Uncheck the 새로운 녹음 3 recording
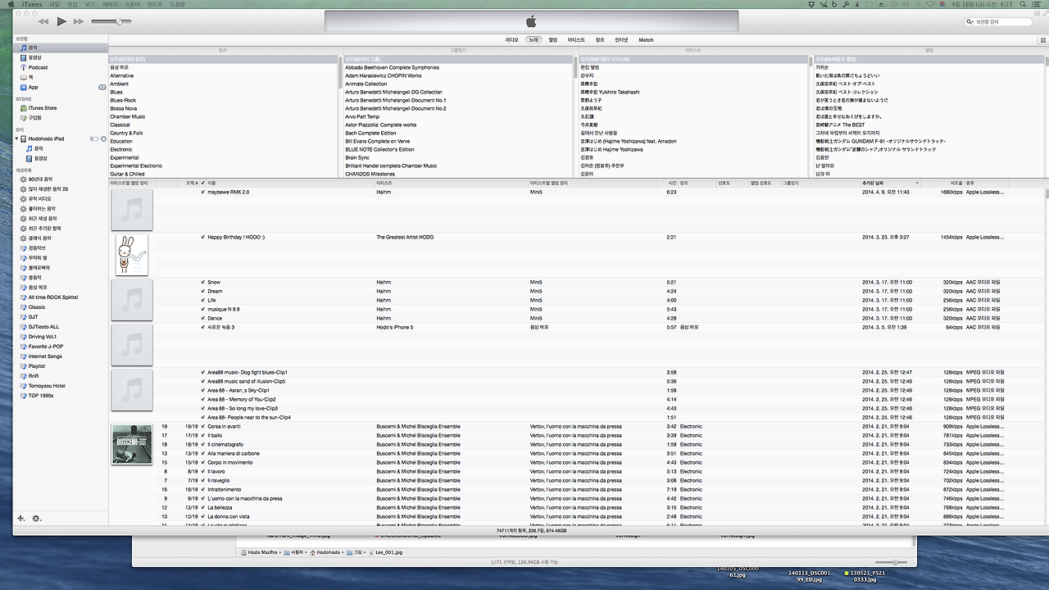The width and height of the screenshot is (1049, 590). [203, 327]
